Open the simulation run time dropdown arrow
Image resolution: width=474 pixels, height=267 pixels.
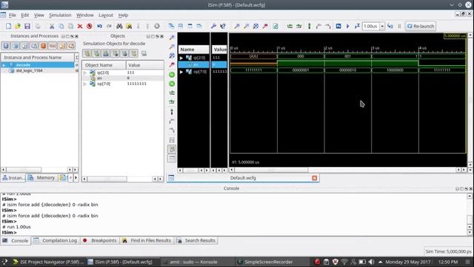382,27
